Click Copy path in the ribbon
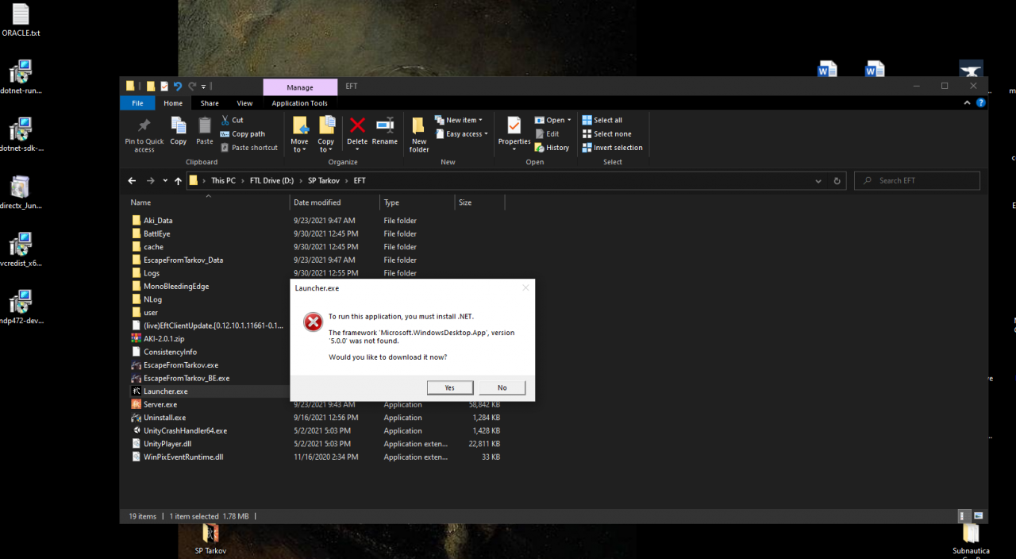This screenshot has height=559, width=1016. tap(243, 134)
